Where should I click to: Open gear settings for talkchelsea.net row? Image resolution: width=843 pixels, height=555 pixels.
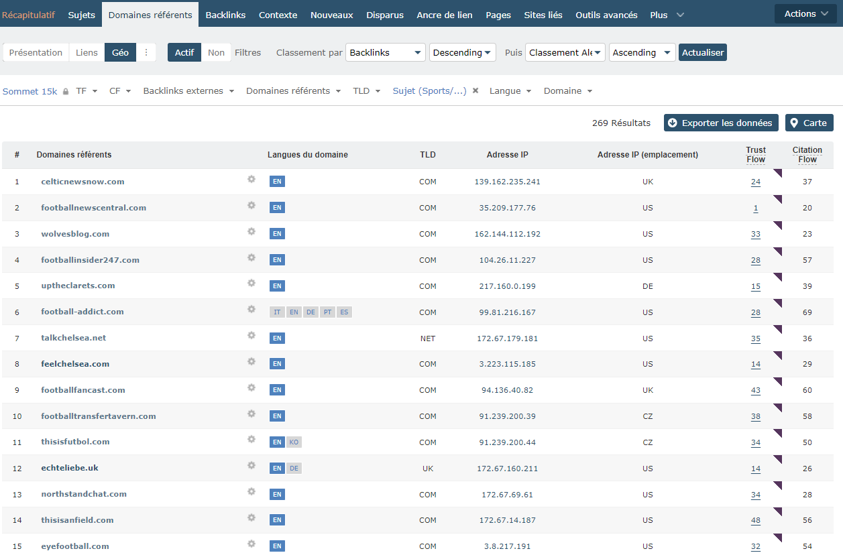click(x=251, y=335)
